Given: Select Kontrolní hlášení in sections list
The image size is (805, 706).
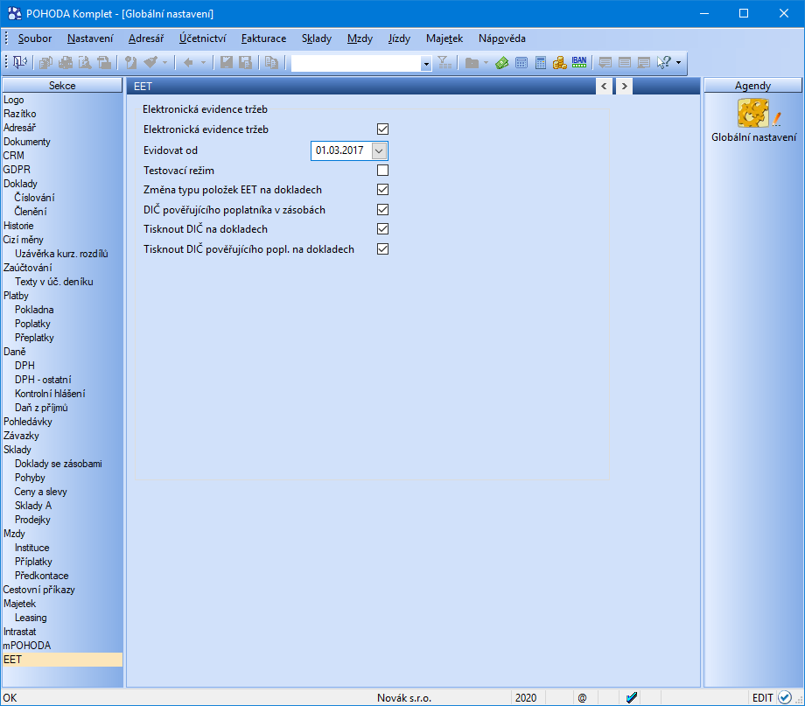Looking at the screenshot, I should [50, 394].
